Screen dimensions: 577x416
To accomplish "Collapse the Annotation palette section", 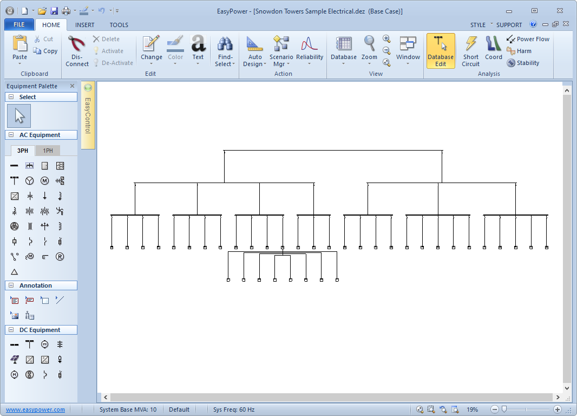I will (11, 285).
